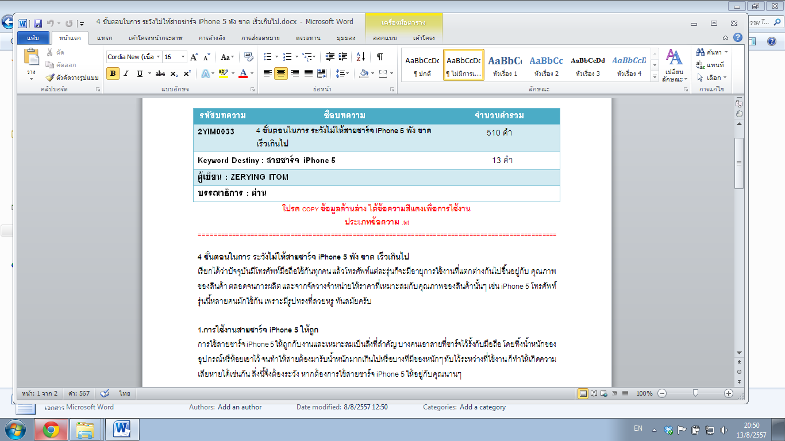785x441 pixels.
Task: Justify paragraph text
Action: coord(309,73)
